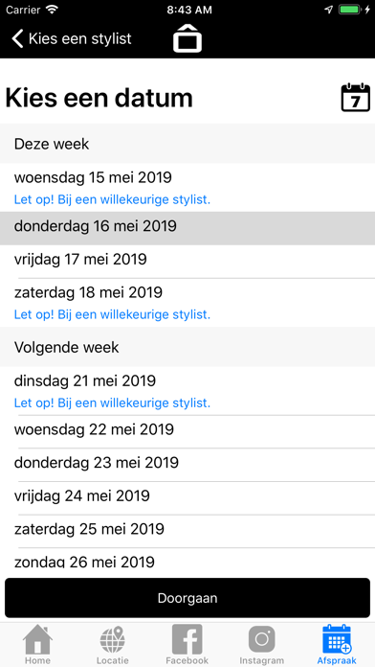
Task: Pick dinsdag 21 mei 2019
Action: (x=187, y=390)
